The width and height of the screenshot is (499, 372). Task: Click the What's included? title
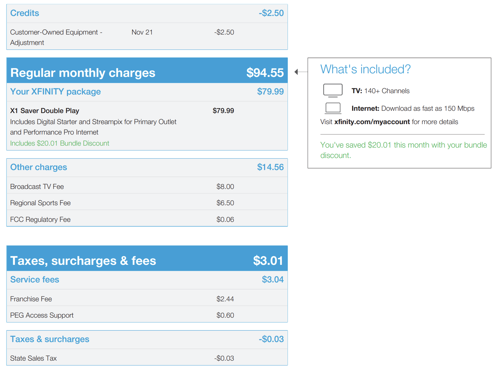pyautogui.click(x=365, y=69)
